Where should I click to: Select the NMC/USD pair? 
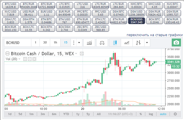pos(154,5)
